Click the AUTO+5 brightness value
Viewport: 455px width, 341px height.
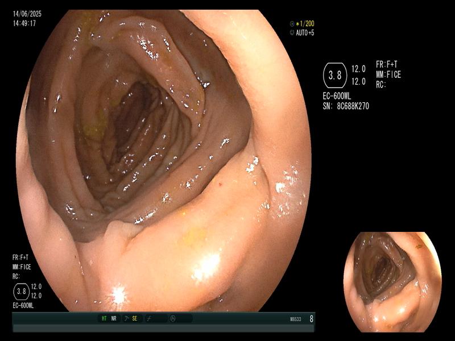[305, 32]
